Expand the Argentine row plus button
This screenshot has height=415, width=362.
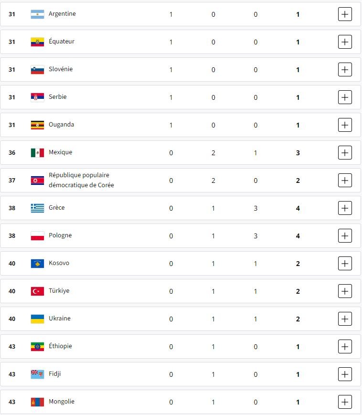click(345, 14)
